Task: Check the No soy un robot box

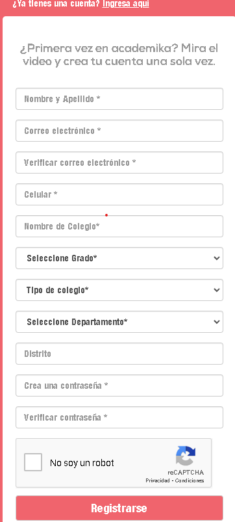Action: [x=33, y=462]
